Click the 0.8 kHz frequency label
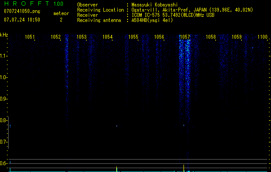The image size is (271, 172). (3, 120)
